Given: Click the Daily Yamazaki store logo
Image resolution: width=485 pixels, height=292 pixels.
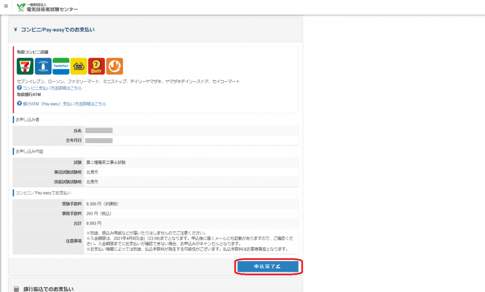Looking at the screenshot, I should coord(96,66).
